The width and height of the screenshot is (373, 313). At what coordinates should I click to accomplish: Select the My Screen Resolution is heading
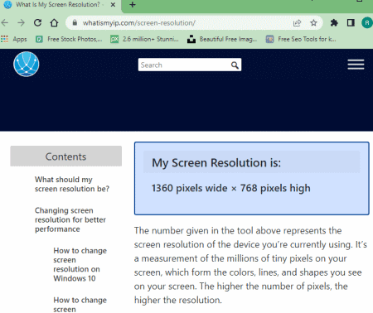click(x=216, y=162)
